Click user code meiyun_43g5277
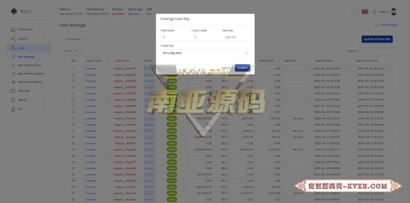Viewport: 410px width, 203px height. click(125, 162)
